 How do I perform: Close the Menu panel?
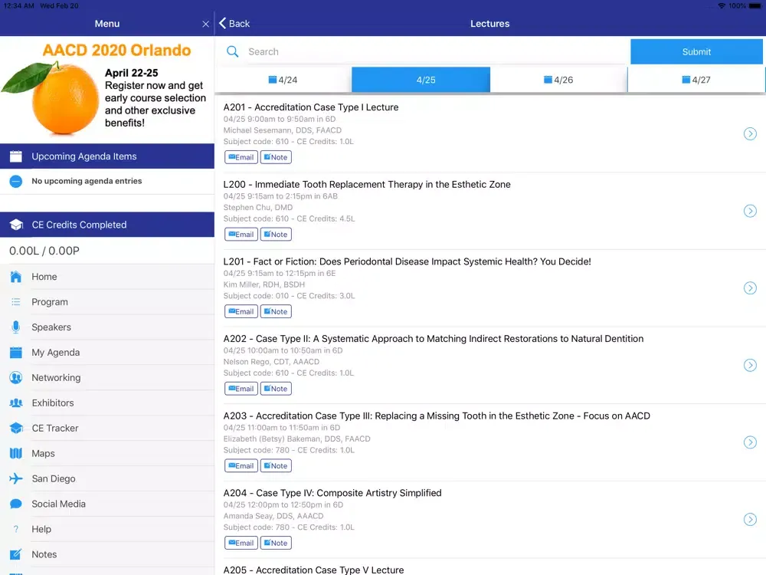pos(205,24)
